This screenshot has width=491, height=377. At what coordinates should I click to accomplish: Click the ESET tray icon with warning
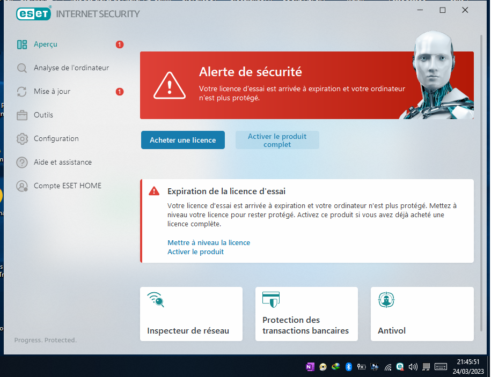[400, 367]
